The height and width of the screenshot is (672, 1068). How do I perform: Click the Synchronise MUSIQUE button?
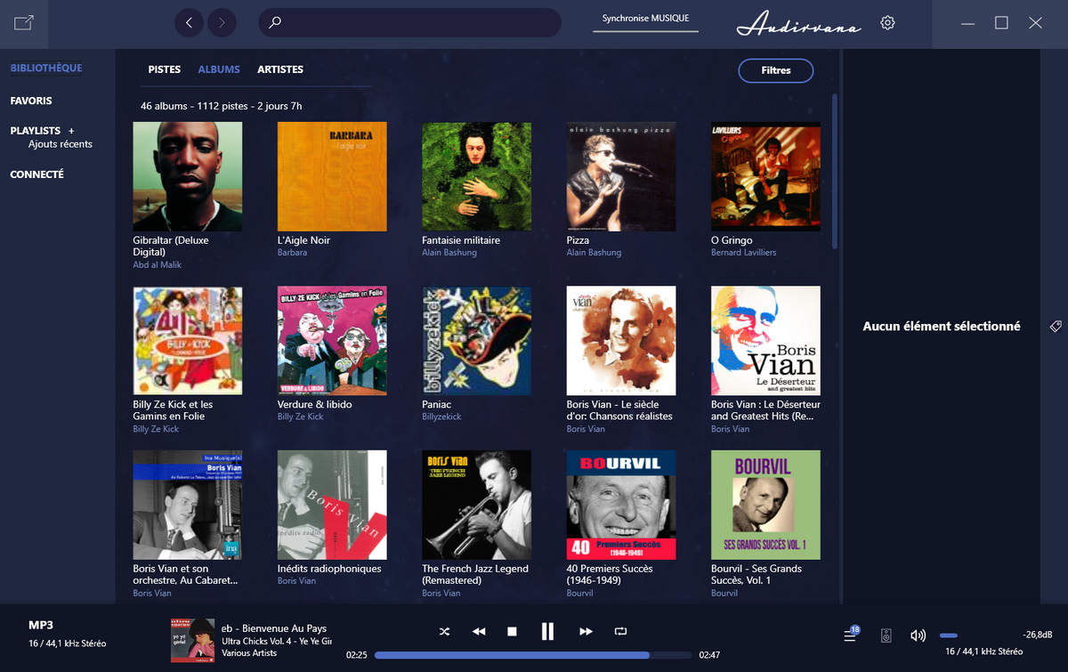point(646,19)
